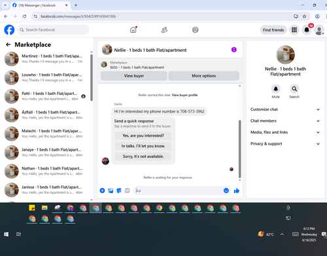327x256 pixels.
Task: Mute the conversation with the bell icon
Action: click(276, 89)
